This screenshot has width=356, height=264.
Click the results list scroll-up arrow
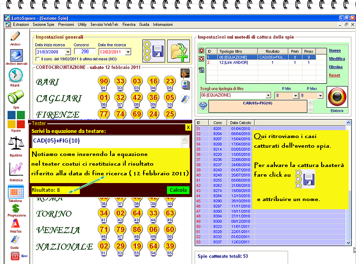coord(348,123)
